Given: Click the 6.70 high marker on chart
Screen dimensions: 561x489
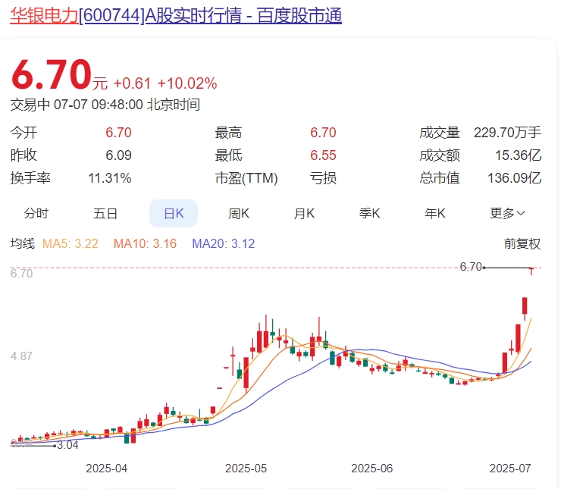Looking at the screenshot, I should [x=471, y=267].
